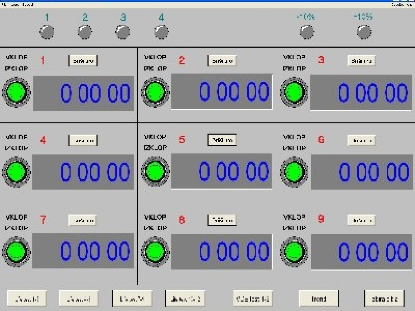The width and height of the screenshot is (415, 311).
Task: Click the green round switch of unit 6
Action: (294, 172)
